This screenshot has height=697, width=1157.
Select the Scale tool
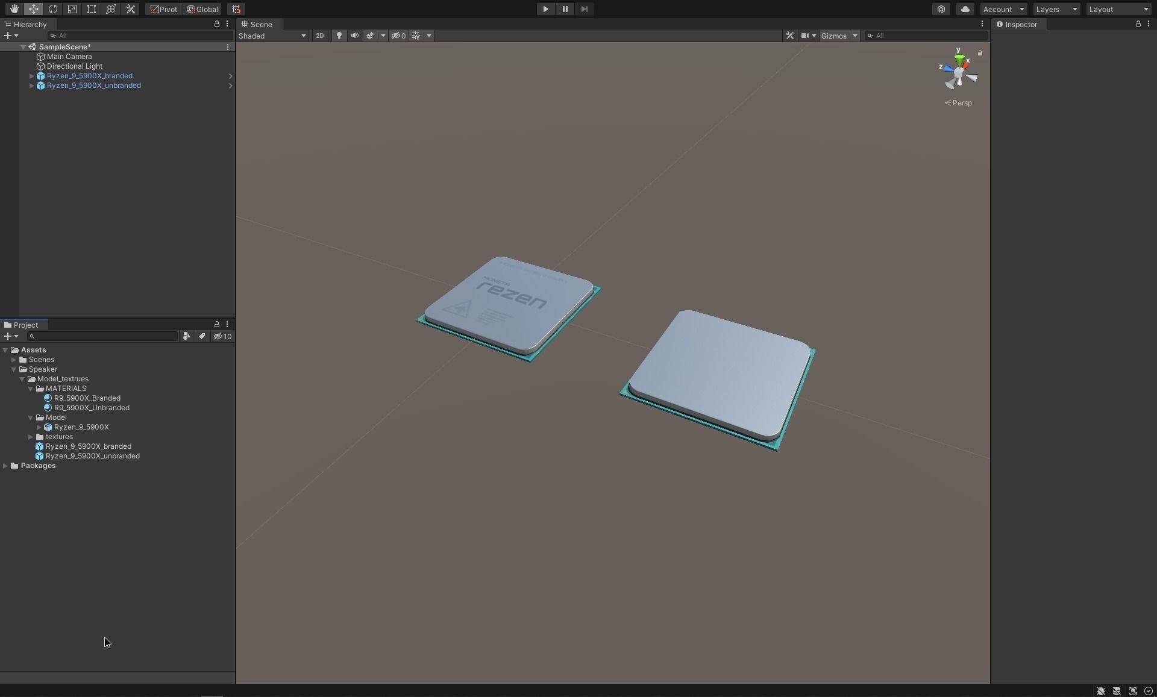click(x=72, y=9)
